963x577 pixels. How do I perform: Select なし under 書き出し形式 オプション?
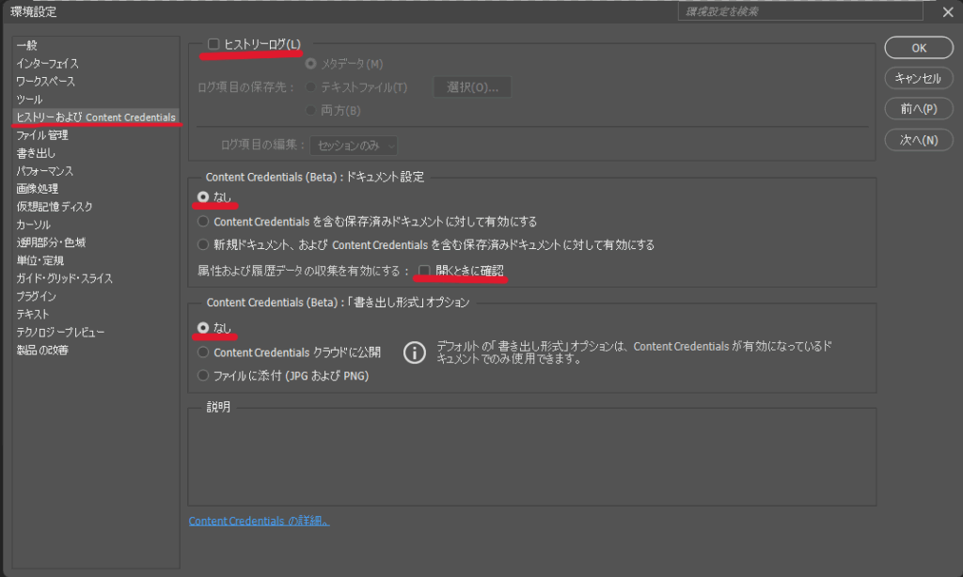203,328
